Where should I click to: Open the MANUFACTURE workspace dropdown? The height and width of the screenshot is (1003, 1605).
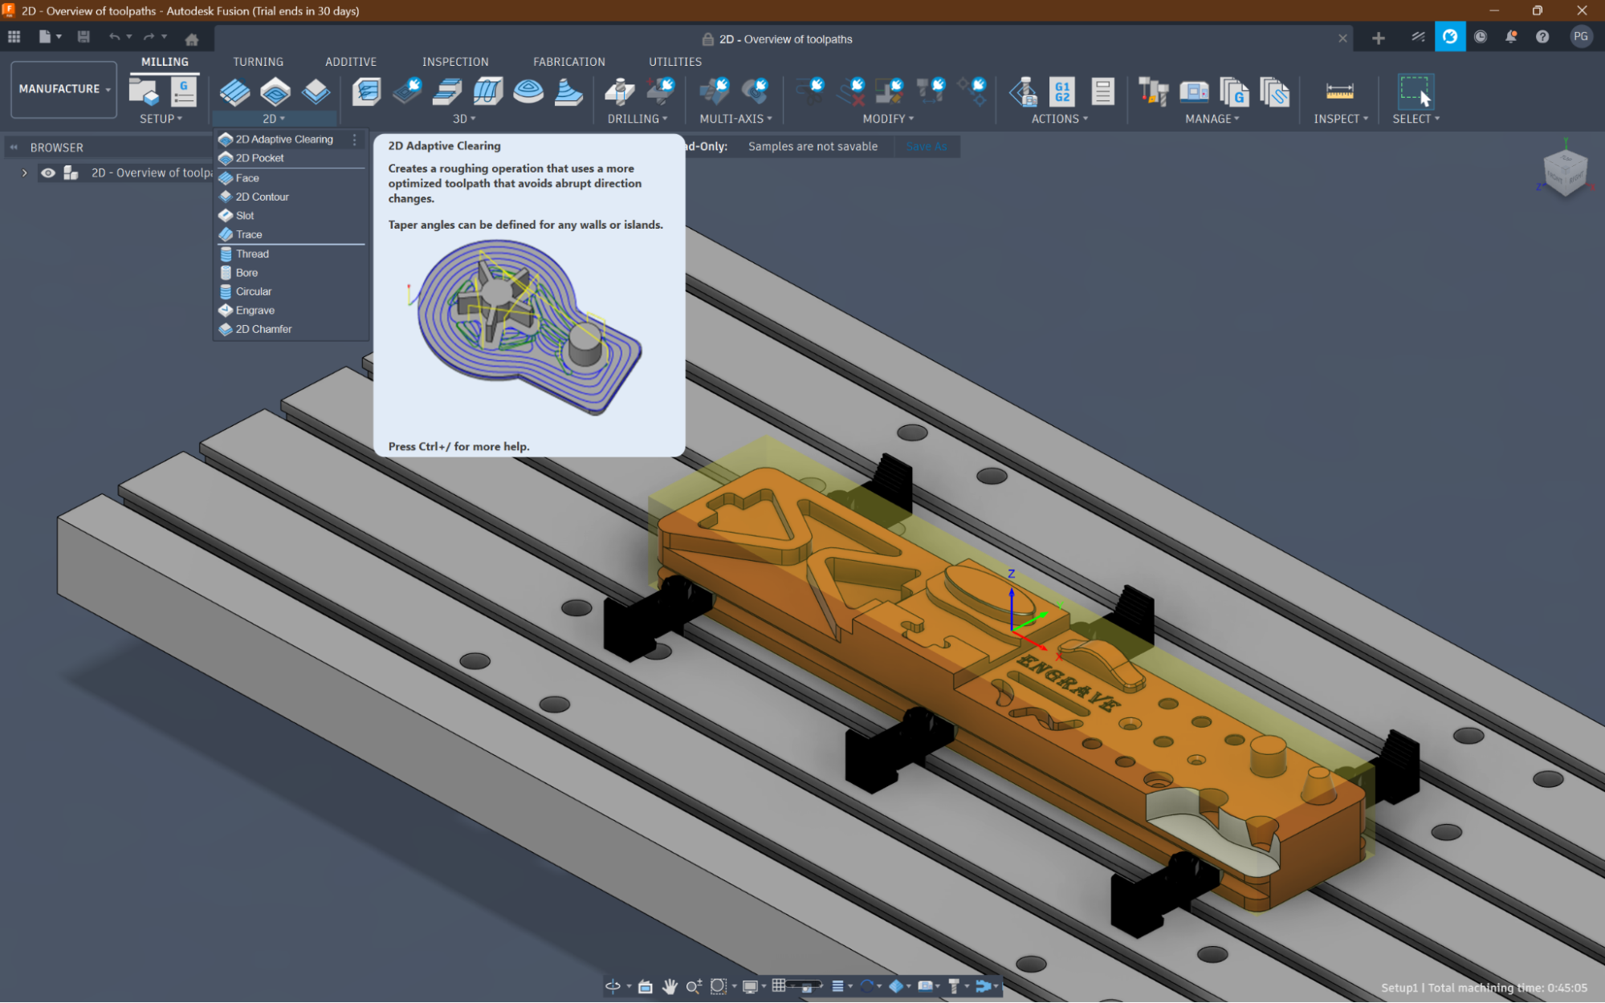point(63,89)
